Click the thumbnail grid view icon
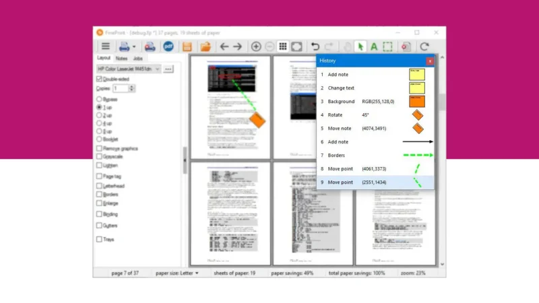The width and height of the screenshot is (539, 303). pyautogui.click(x=283, y=46)
